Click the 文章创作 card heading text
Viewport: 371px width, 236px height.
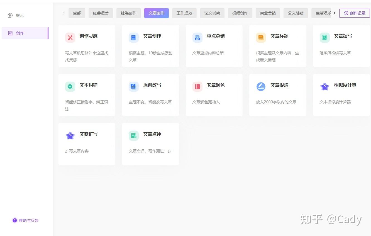(152, 36)
